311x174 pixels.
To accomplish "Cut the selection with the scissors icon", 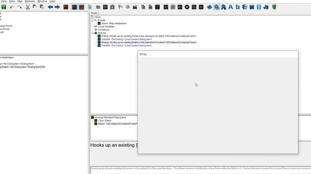I will pyautogui.click(x=28, y=7).
